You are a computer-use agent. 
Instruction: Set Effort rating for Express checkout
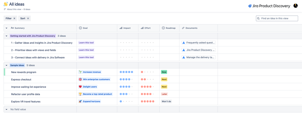148,79
